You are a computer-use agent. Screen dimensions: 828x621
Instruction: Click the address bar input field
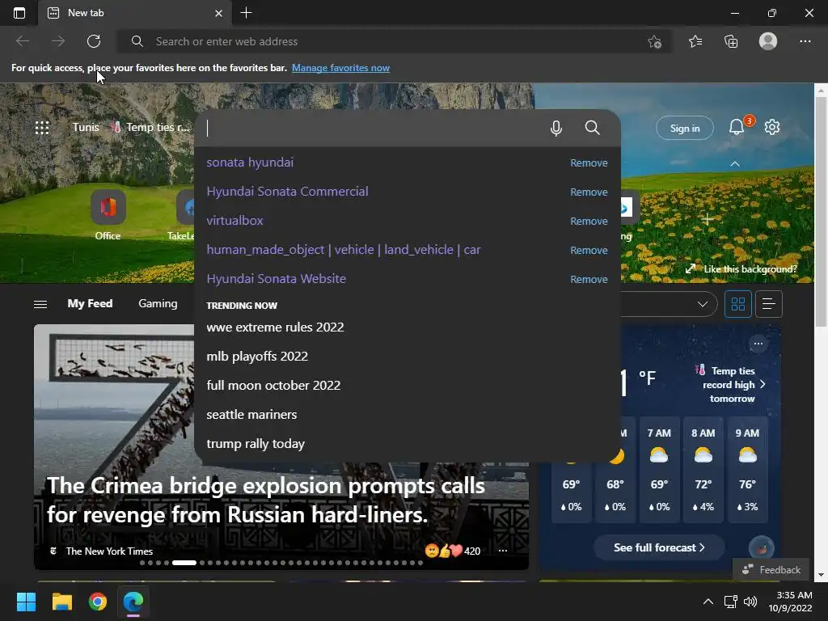394,41
